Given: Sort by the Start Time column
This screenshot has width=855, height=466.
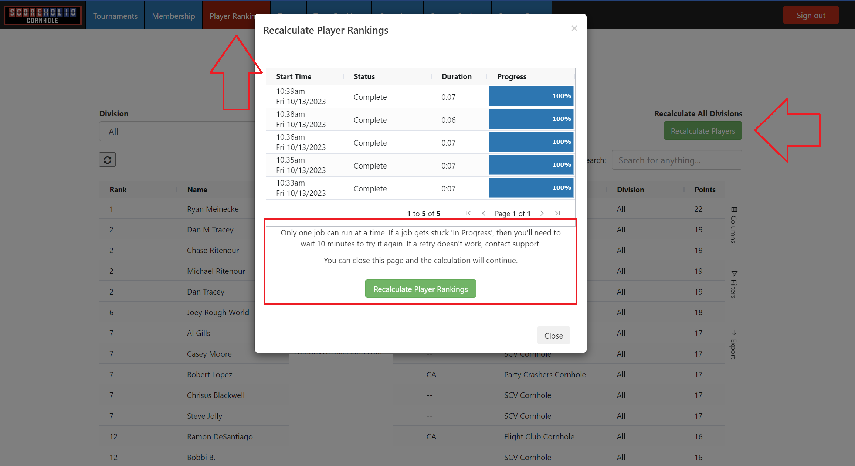Looking at the screenshot, I should point(294,76).
